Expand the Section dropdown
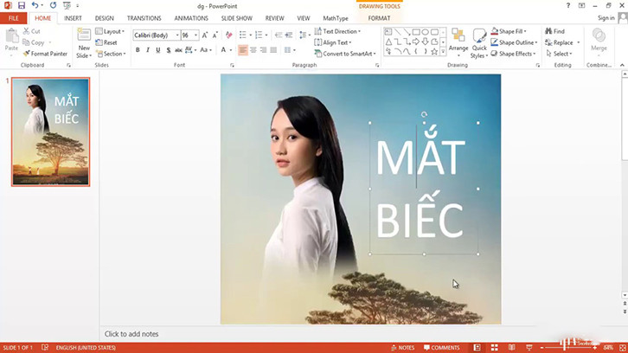 click(111, 54)
